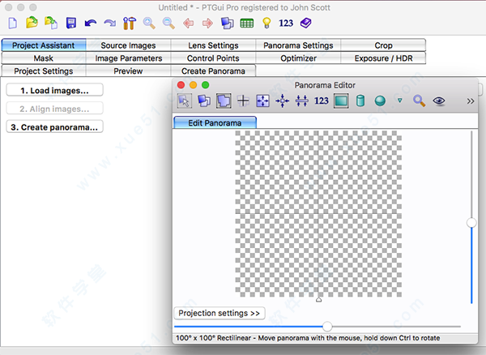This screenshot has height=355, width=486.
Task: Click the green table grid icon
Action: coord(246,23)
